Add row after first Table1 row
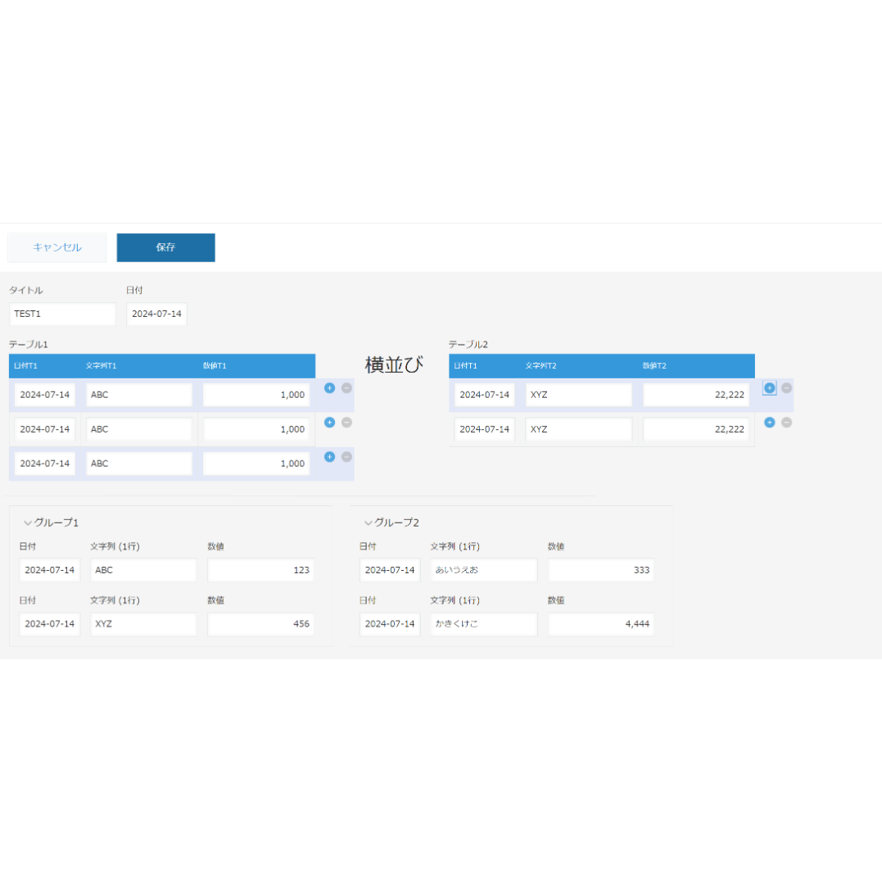Image resolution: width=882 pixels, height=882 pixels. coord(330,387)
